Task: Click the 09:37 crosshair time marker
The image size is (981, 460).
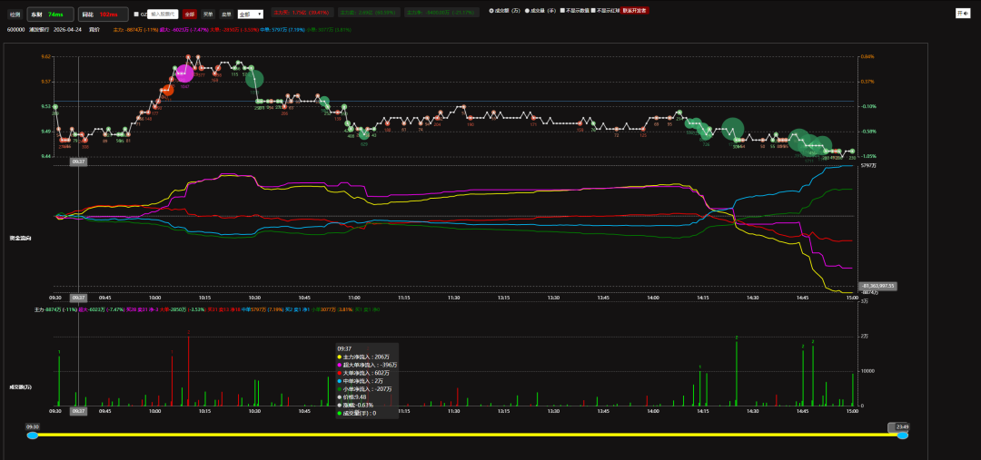Action: coord(79,161)
